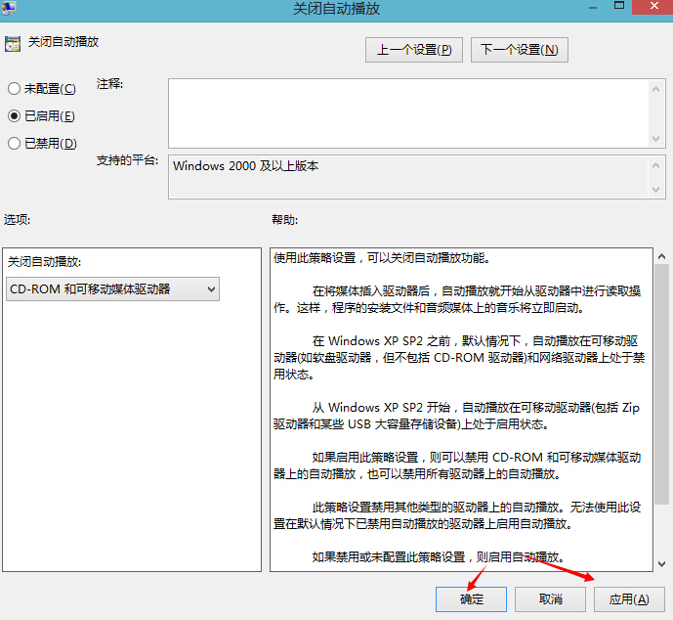Click the help panel scrollbar up arrow
This screenshot has width=673, height=620.
[x=662, y=256]
